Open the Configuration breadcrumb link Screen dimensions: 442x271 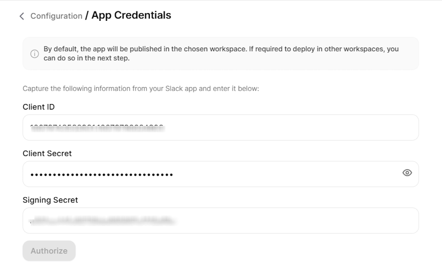tap(56, 16)
